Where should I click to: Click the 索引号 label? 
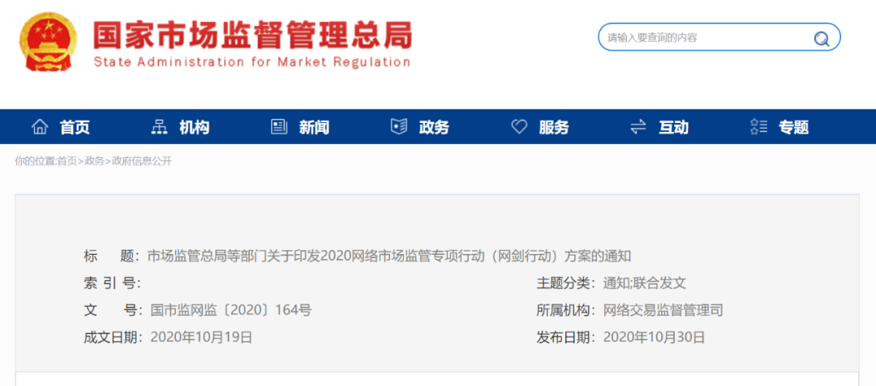coord(112,283)
